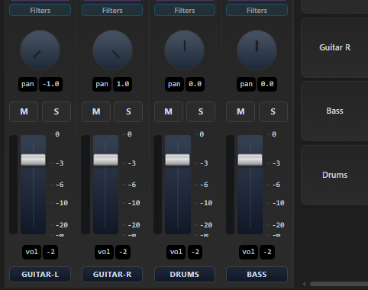Select the GUITAR-L vol value -2
368x290 pixels.
pyautogui.click(x=50, y=252)
